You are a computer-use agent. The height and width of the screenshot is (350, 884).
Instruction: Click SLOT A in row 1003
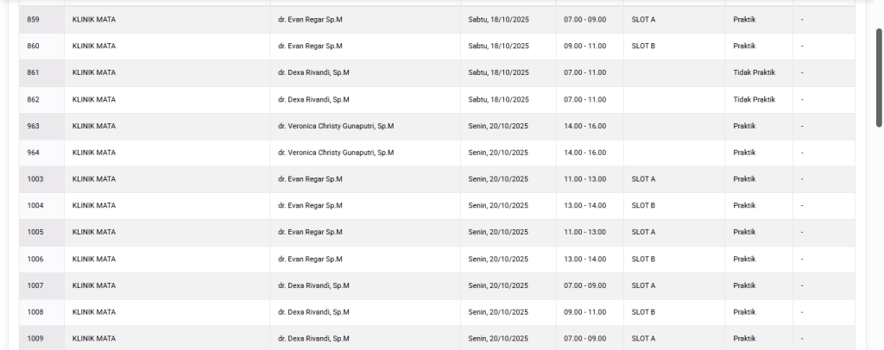[643, 179]
